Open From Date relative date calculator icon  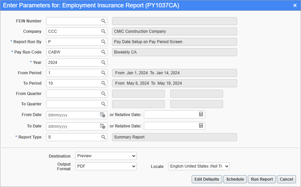click(x=201, y=114)
